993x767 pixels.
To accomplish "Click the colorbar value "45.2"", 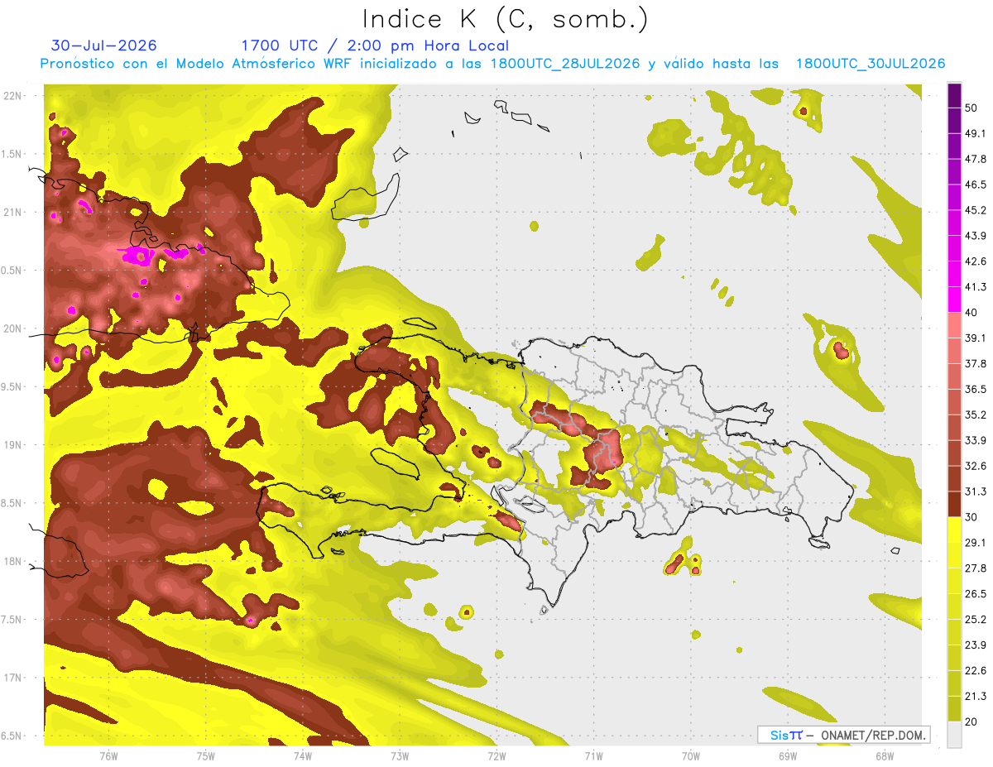I will [975, 210].
